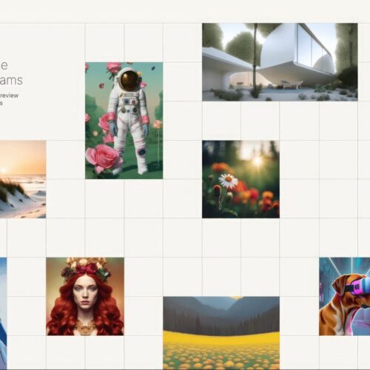View the white daisy flower photo
370x370 pixels.
(x=240, y=179)
